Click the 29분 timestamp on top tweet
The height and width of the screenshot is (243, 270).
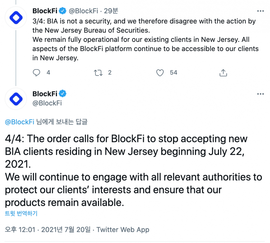coord(111,11)
